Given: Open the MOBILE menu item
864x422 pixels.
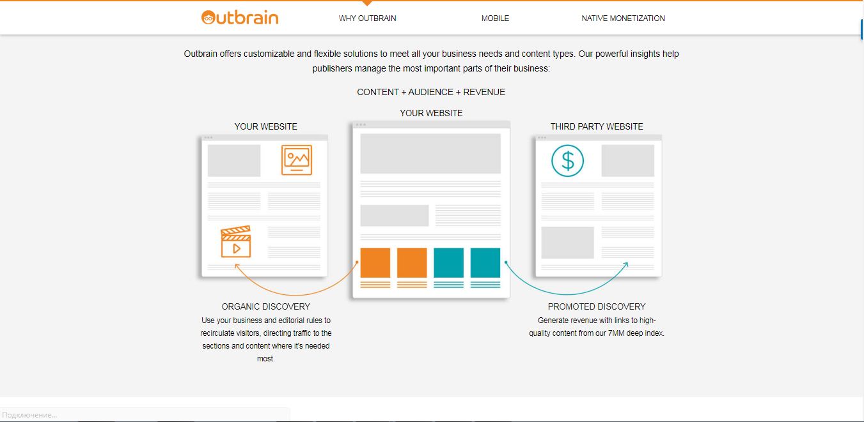Looking at the screenshot, I should click(495, 19).
